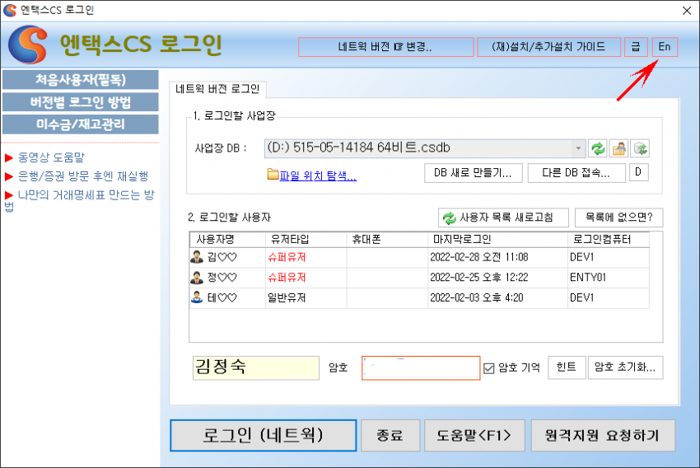Click the 김정숙 user name field
Viewport: 700px width, 468px height.
[x=256, y=368]
